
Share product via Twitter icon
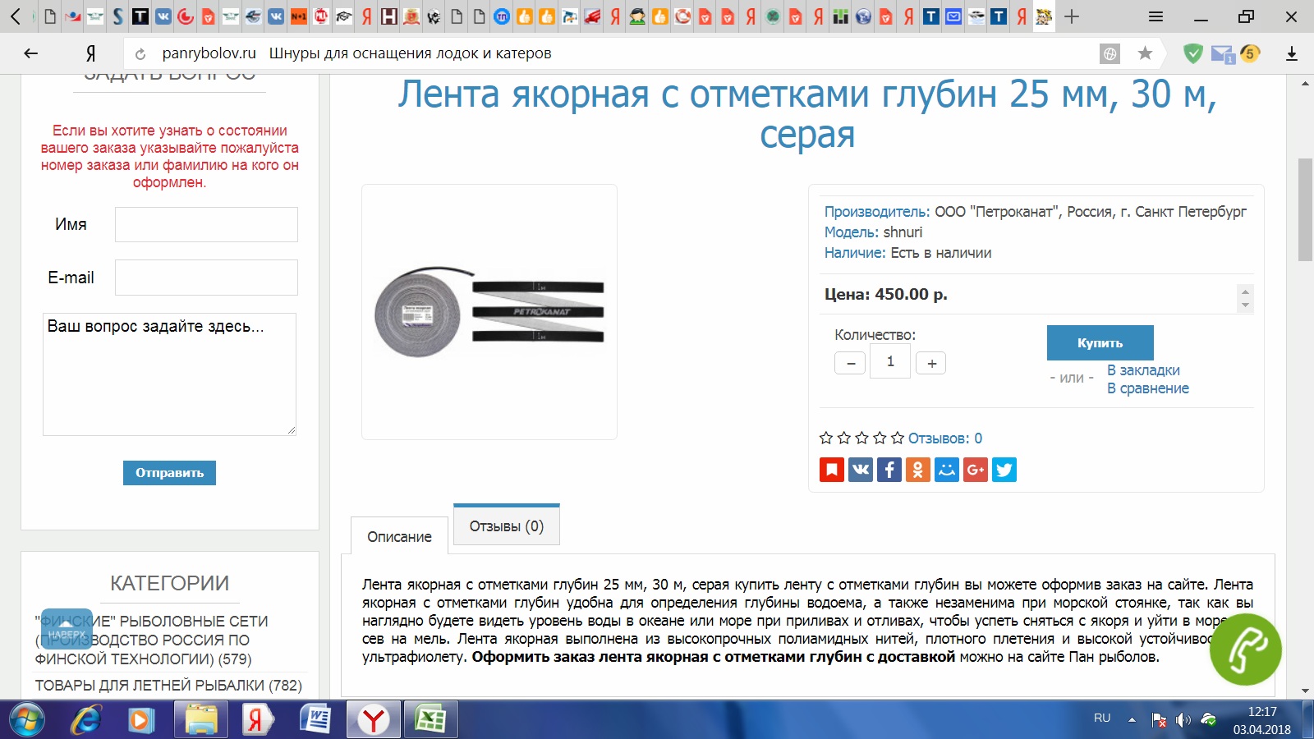1004,470
